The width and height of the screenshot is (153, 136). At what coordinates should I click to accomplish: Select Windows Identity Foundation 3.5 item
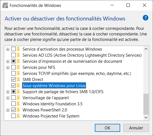(x=52, y=104)
